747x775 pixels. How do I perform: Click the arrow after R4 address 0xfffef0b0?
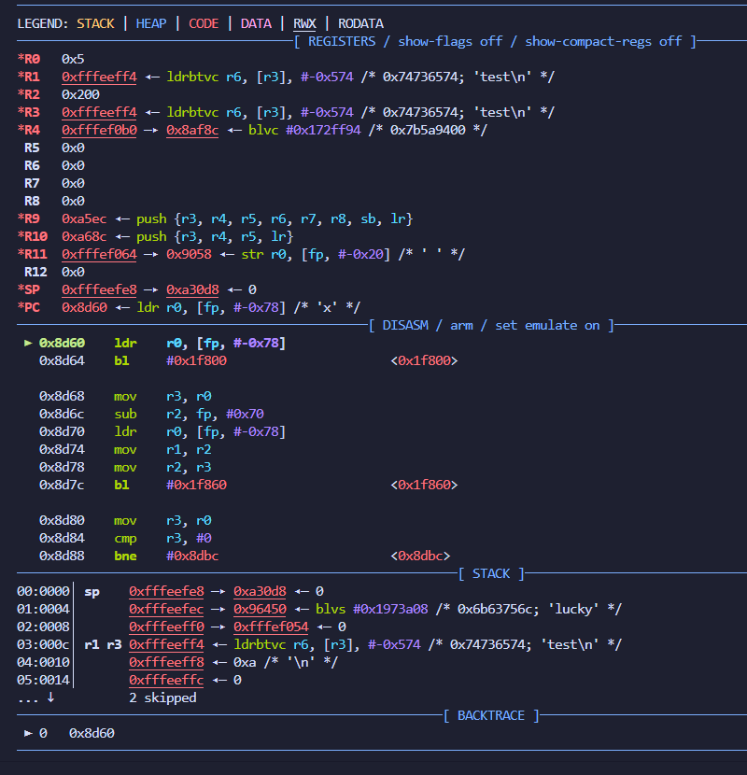coord(151,130)
